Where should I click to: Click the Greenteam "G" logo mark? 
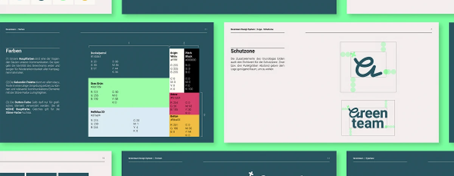click(367, 67)
